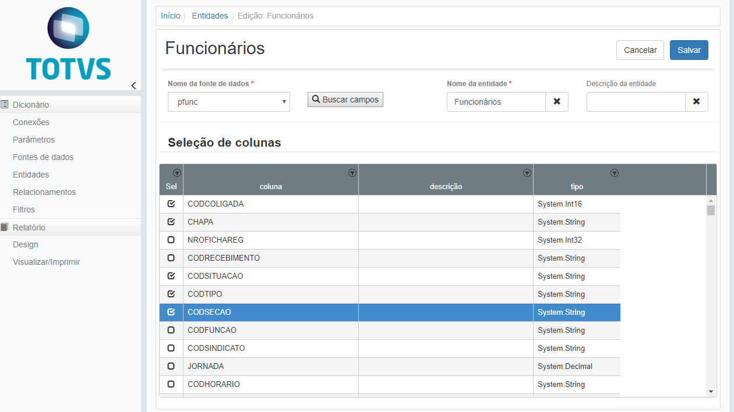Click the TOTVS logo
This screenshot has height=412, width=734.
click(69, 45)
